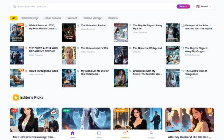Select the Villainess category tab
This screenshot has height=140, width=224.
(113, 18)
